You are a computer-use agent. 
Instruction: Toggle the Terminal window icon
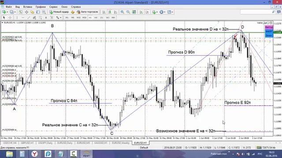38,12
